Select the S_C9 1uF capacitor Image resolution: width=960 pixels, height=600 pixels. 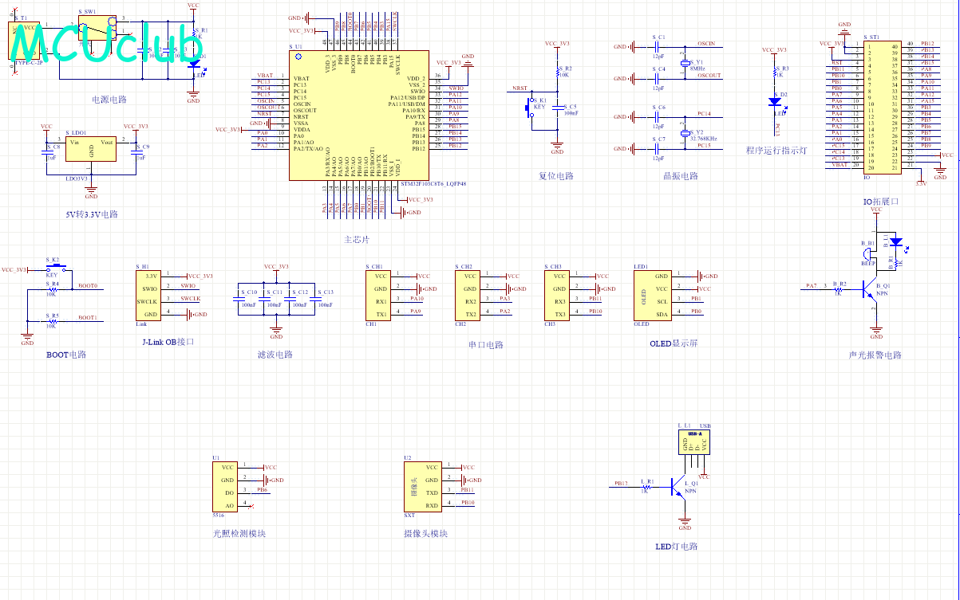136,152
